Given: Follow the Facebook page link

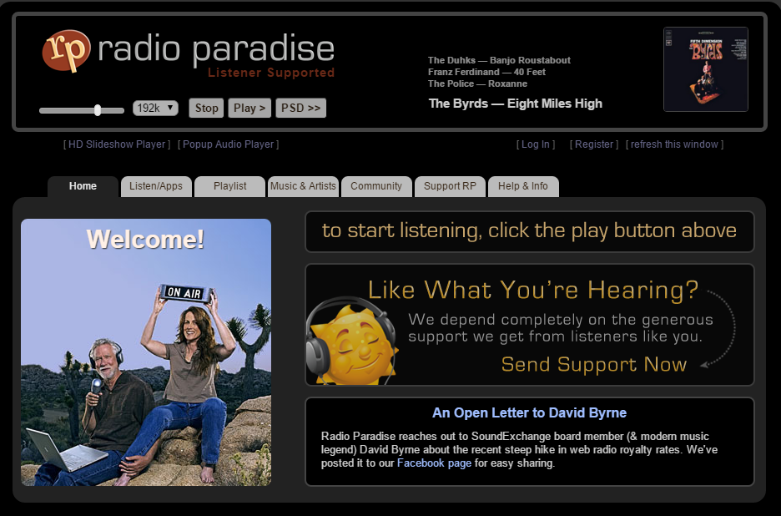Looking at the screenshot, I should click(434, 463).
